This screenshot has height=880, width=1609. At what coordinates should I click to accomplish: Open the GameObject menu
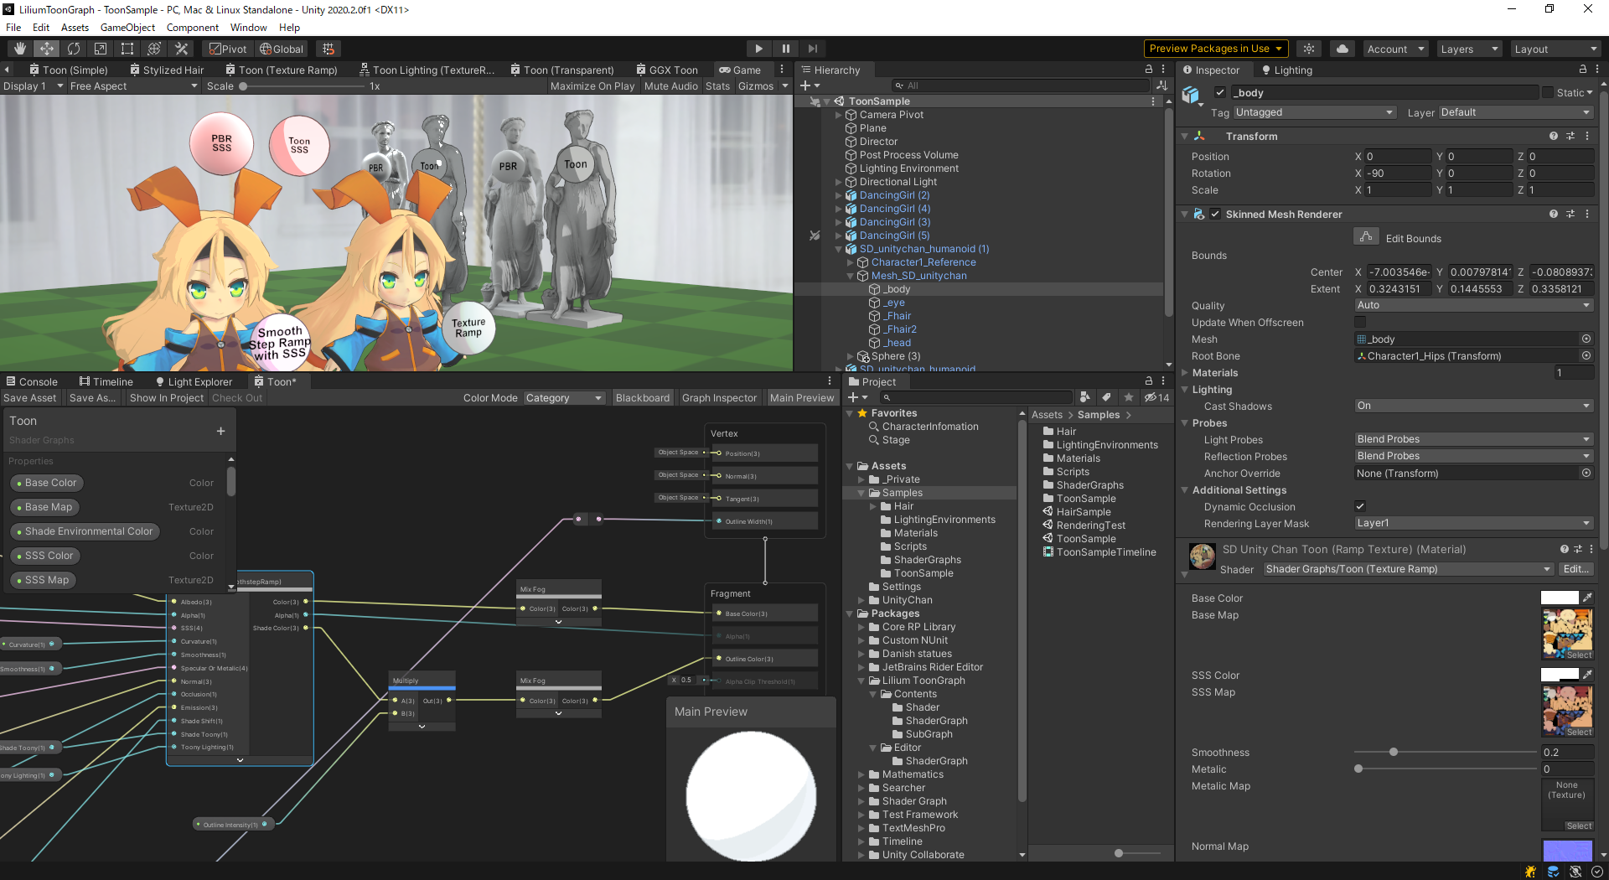[x=127, y=28]
